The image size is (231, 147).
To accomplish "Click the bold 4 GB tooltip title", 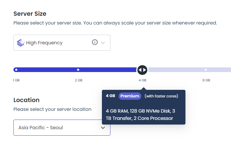I will click(110, 96).
